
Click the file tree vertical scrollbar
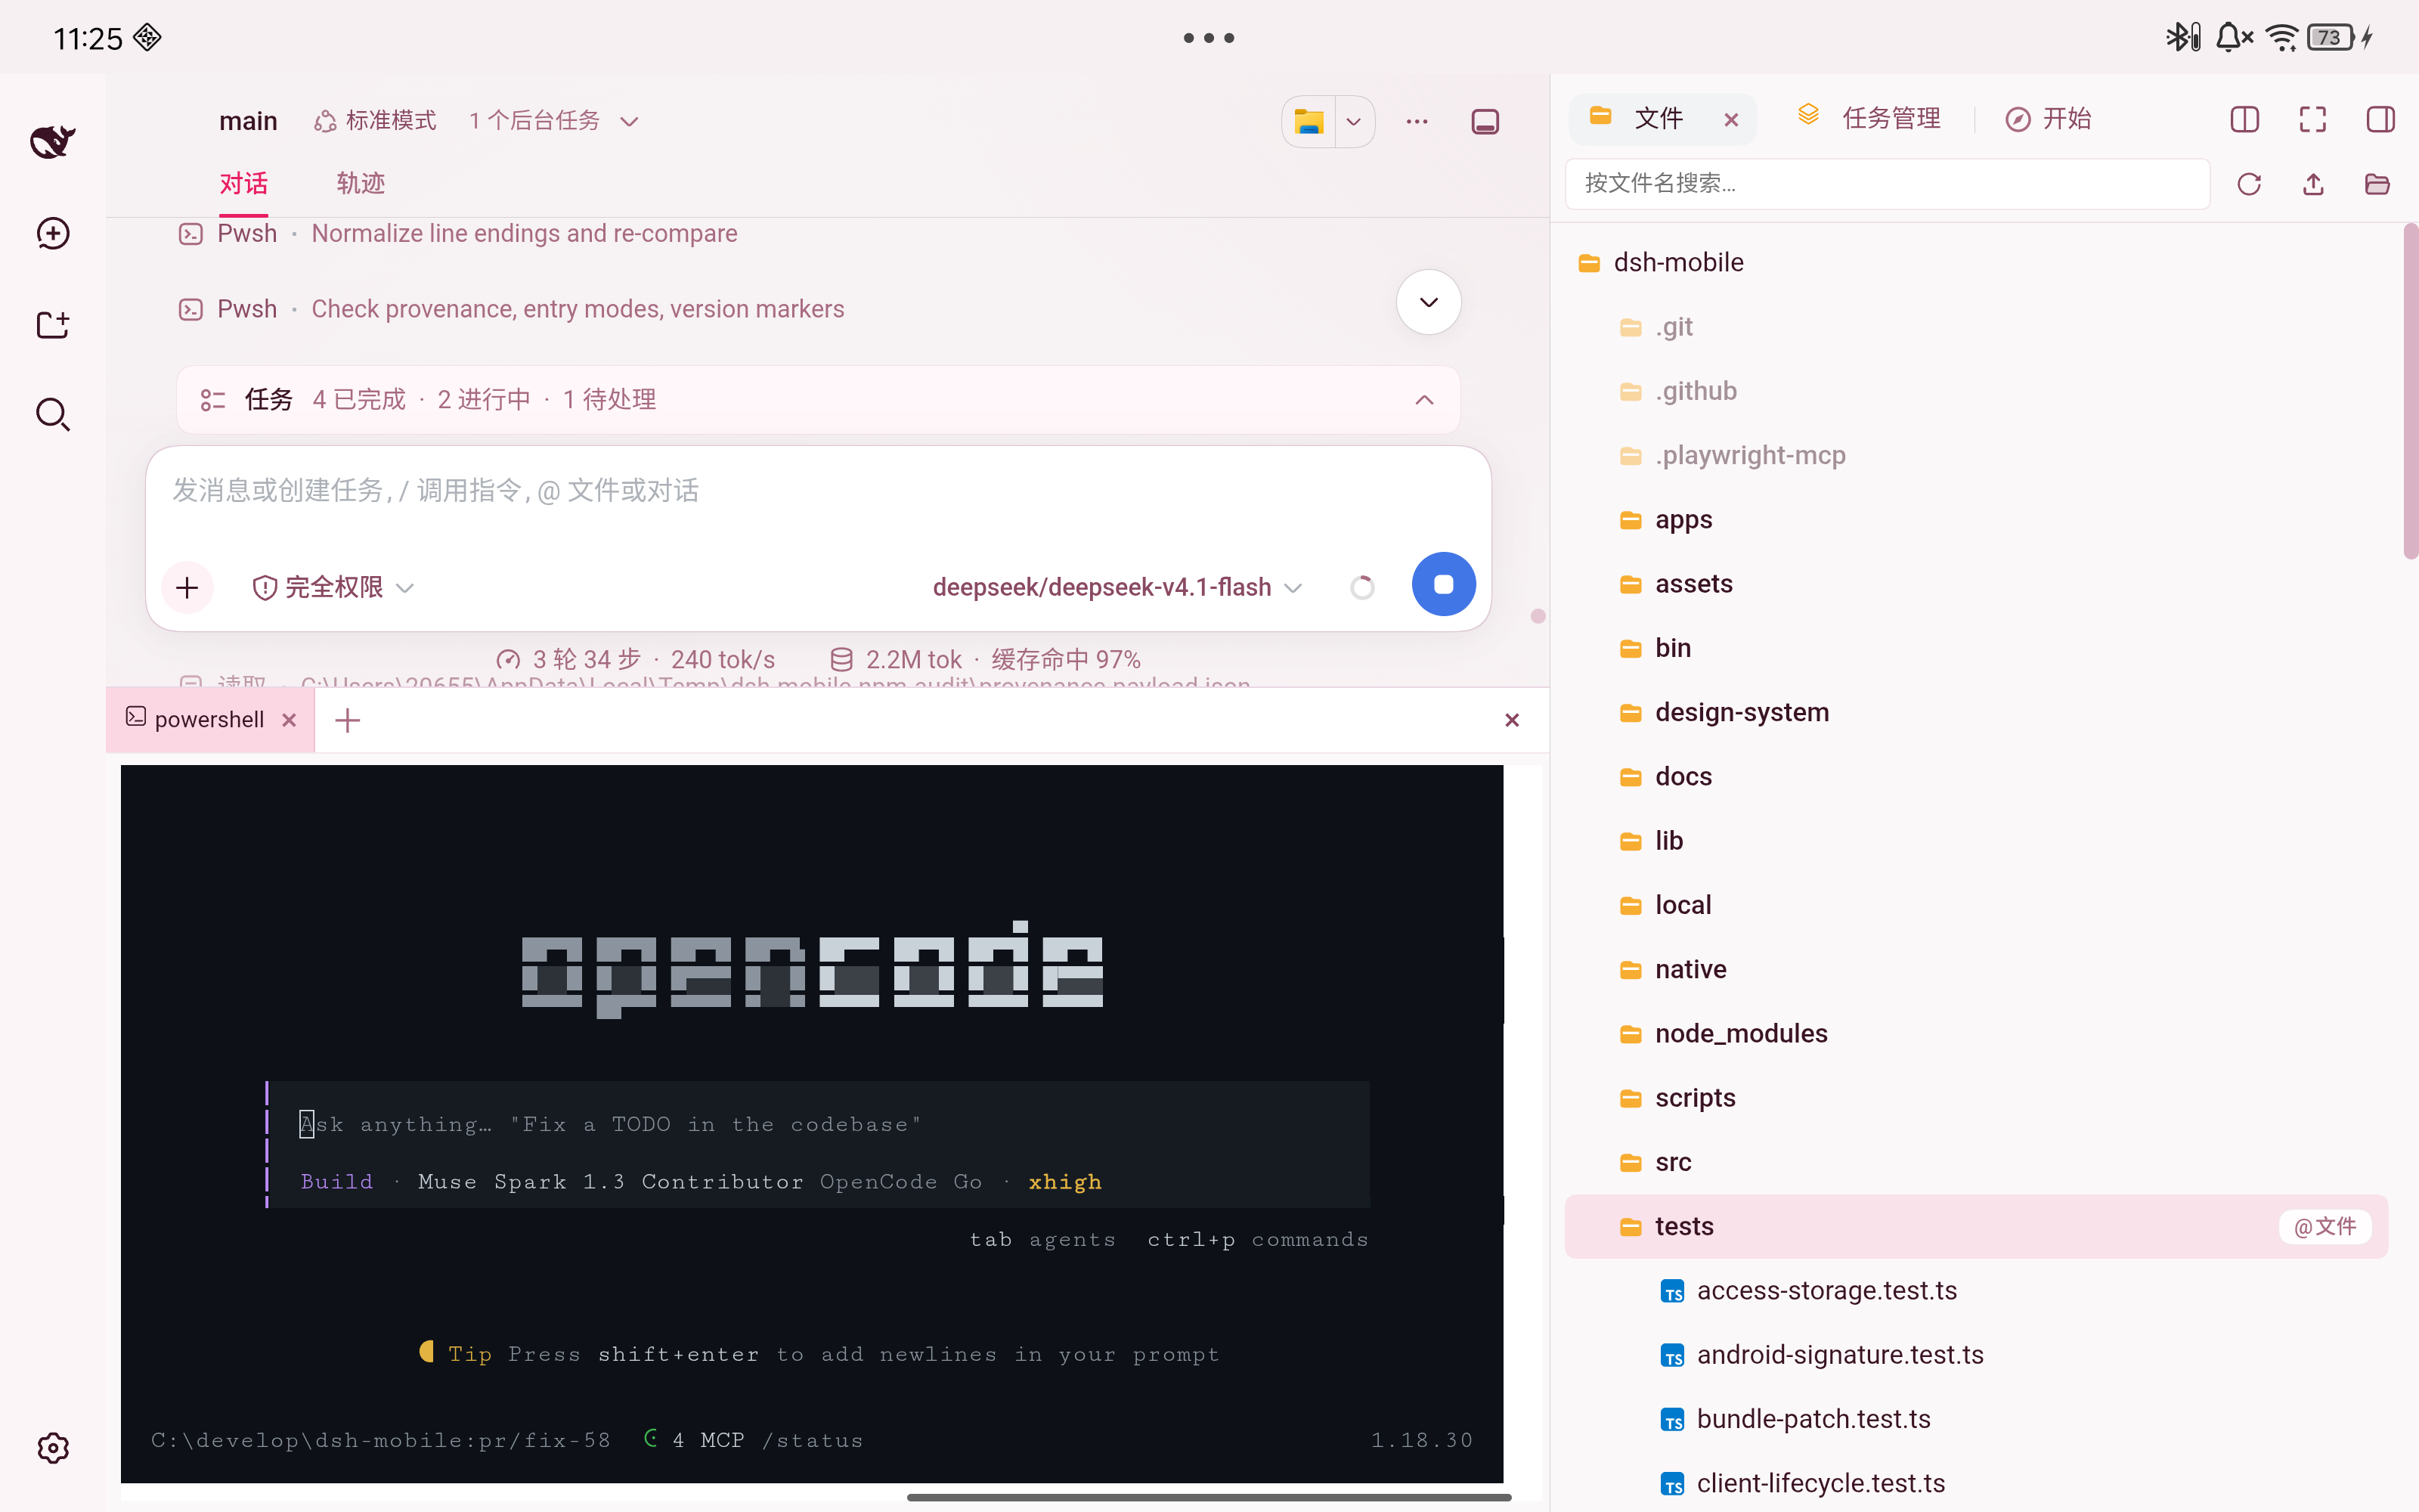[x=2410, y=390]
